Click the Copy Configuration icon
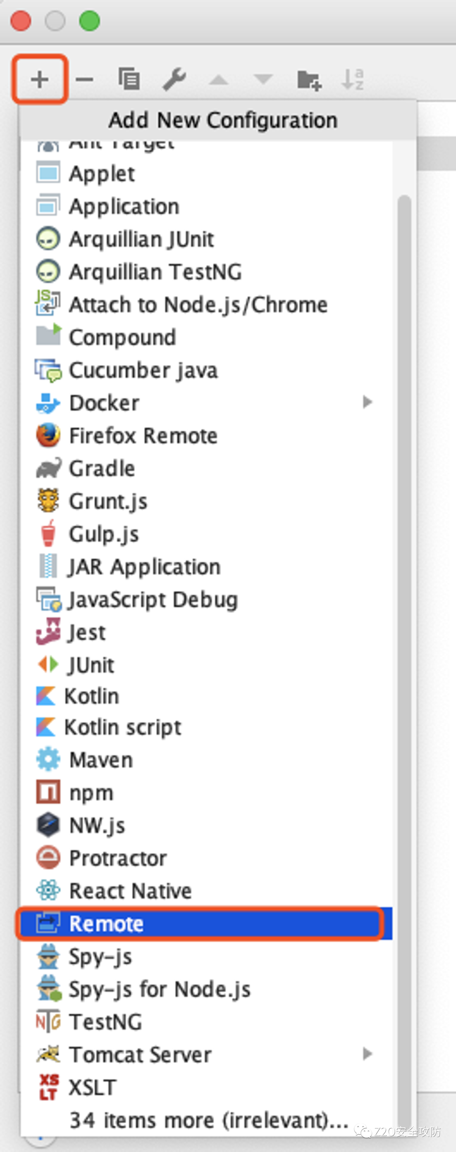Screen dimensions: 456x1152 (129, 79)
